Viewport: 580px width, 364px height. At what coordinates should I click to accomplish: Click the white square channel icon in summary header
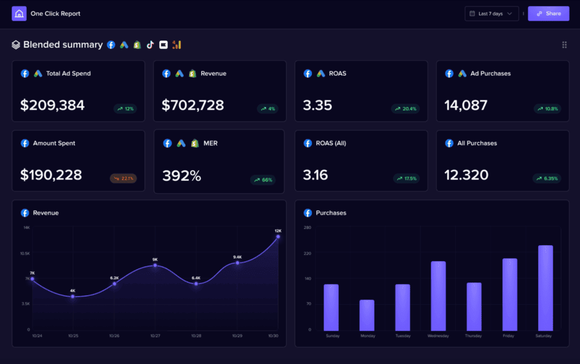(x=163, y=45)
